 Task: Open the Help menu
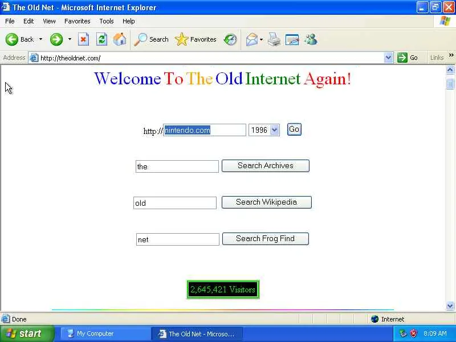(x=129, y=21)
